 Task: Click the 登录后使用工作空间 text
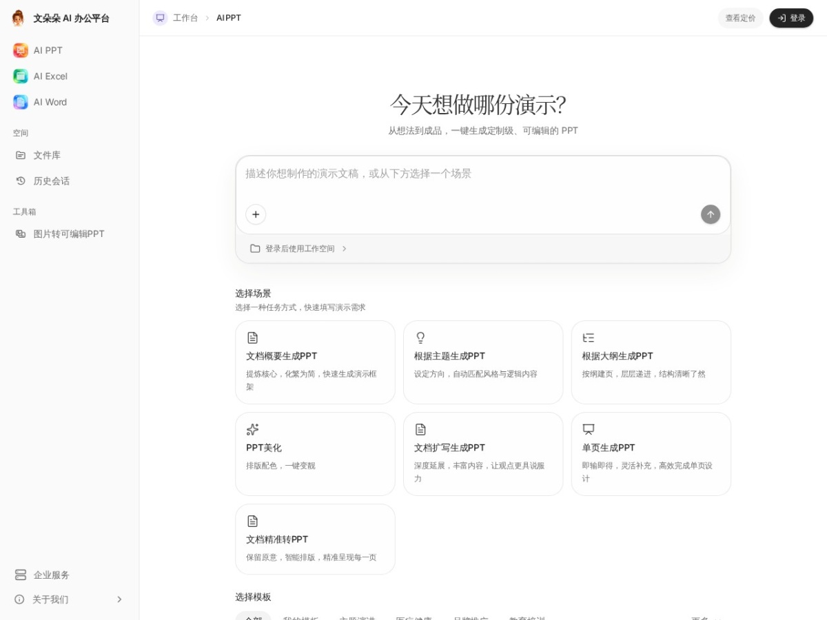300,249
